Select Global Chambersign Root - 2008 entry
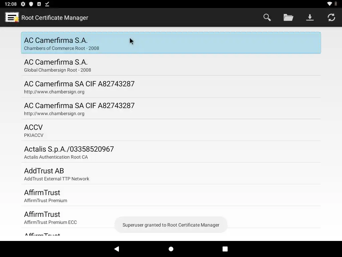The image size is (342, 257). 171,65
